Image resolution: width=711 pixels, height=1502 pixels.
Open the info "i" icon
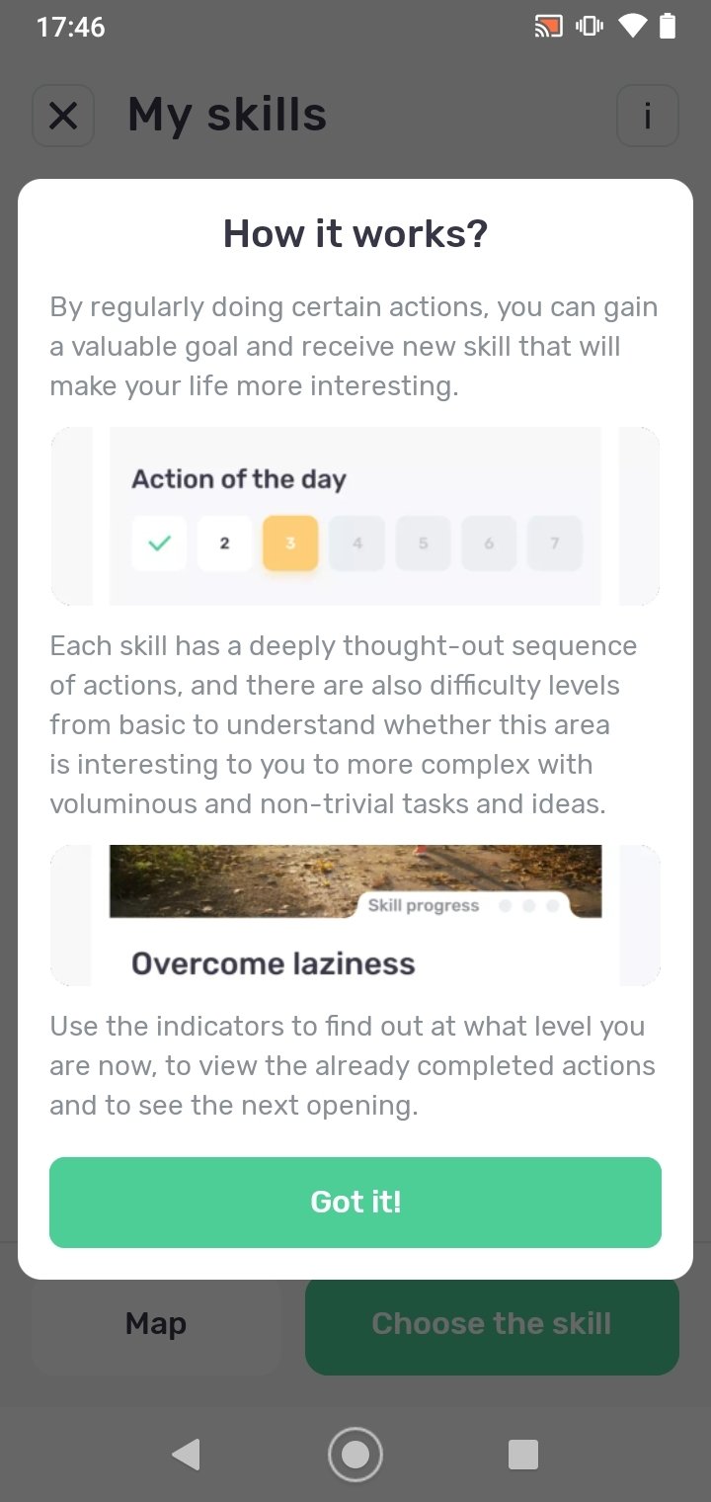[647, 117]
